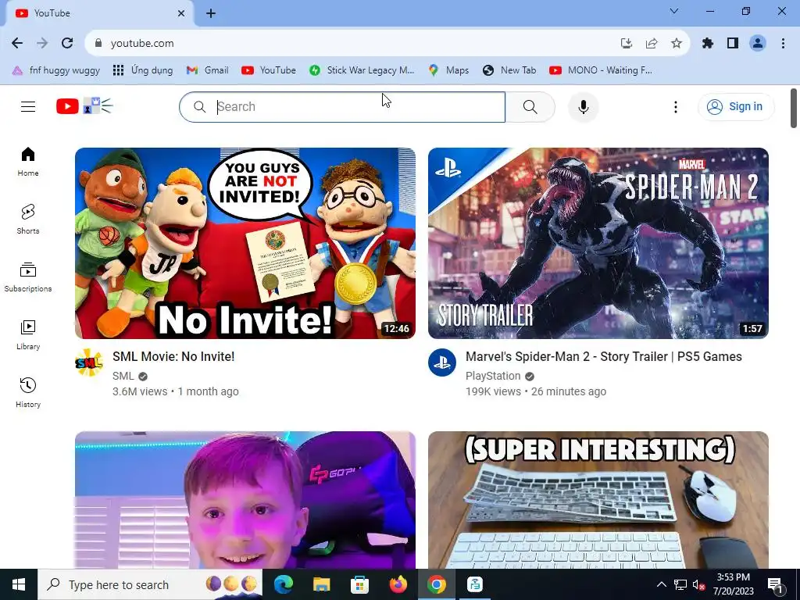Open the Stick War Legacy bookmark

tap(362, 70)
